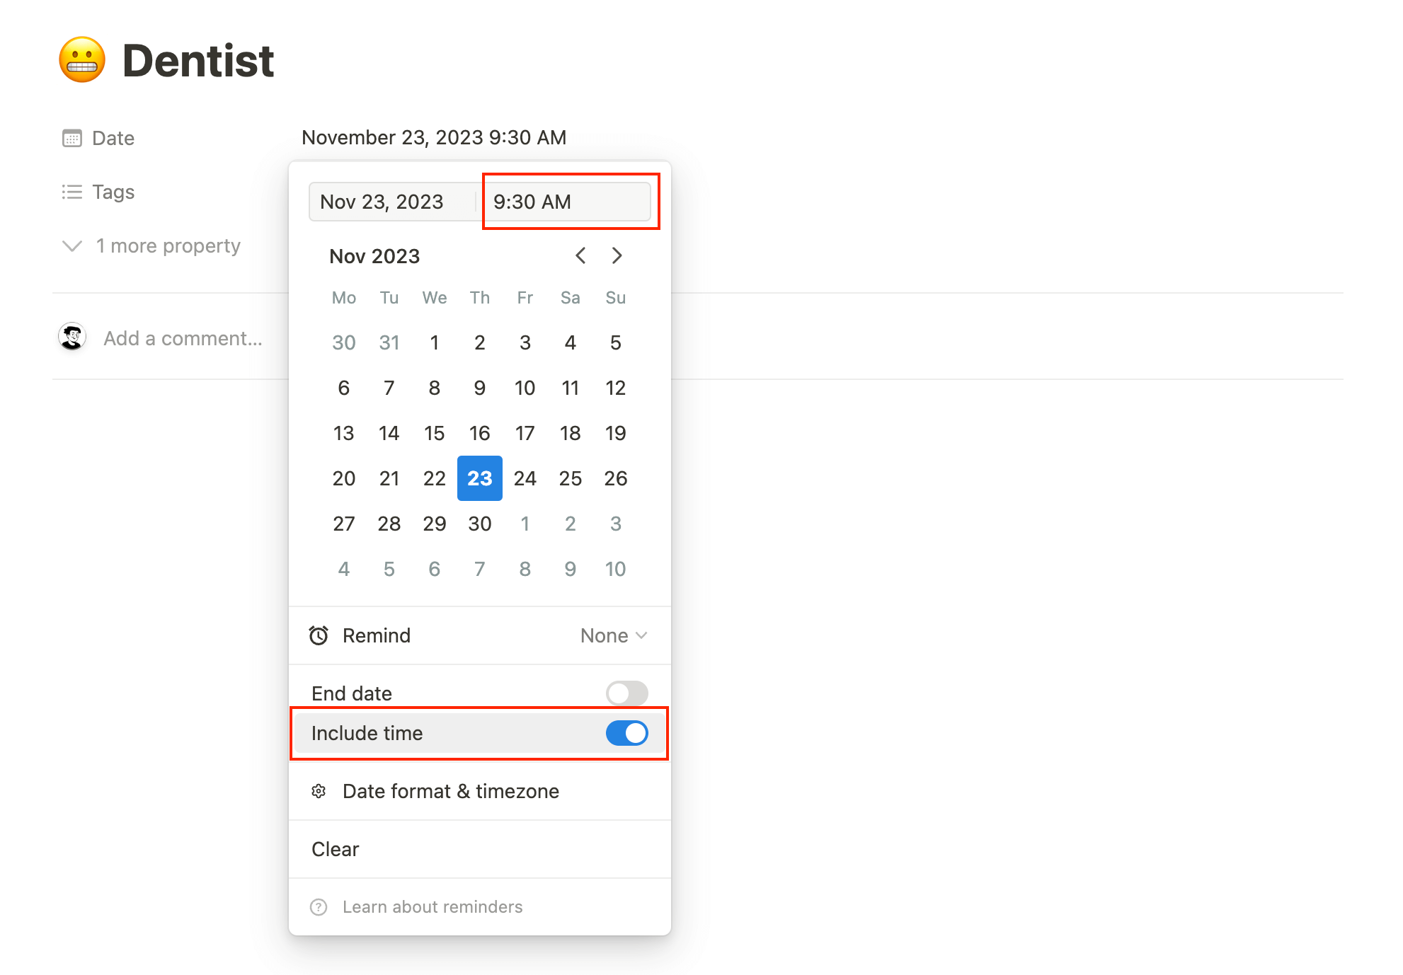Click the list icon beside the Tags property

73,192
